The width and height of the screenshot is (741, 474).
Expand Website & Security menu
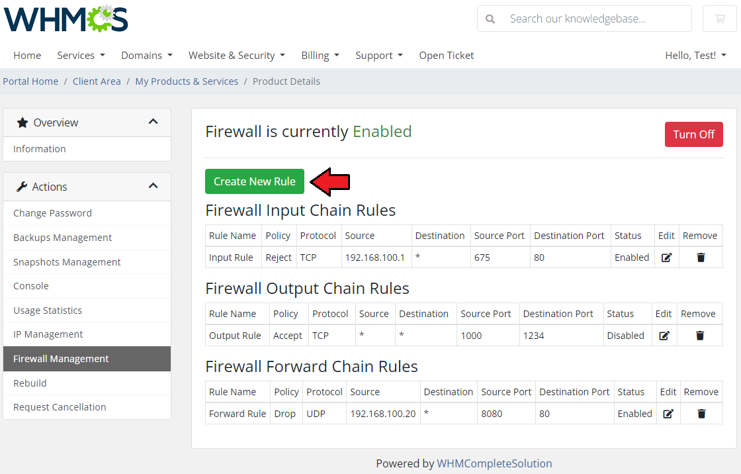click(x=237, y=56)
